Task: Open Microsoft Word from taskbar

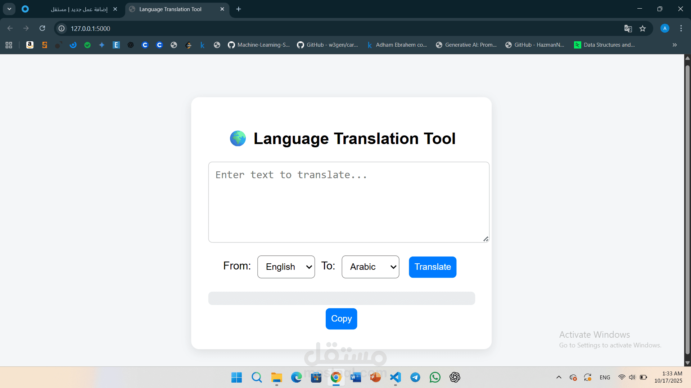Action: coord(356,377)
